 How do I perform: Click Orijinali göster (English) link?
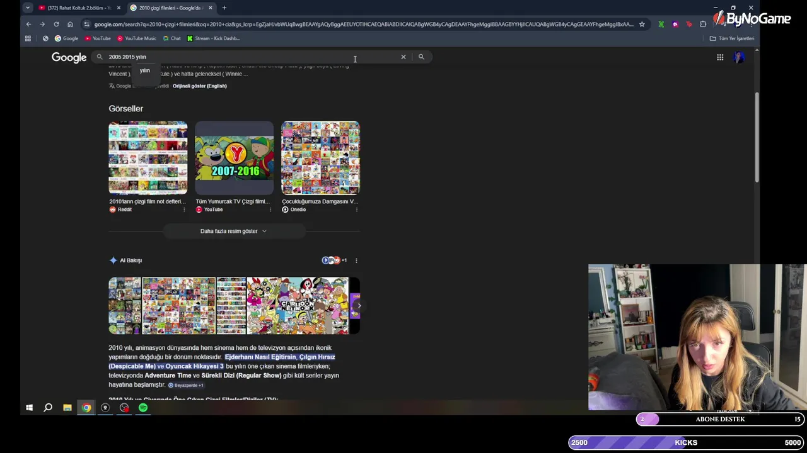tap(200, 86)
